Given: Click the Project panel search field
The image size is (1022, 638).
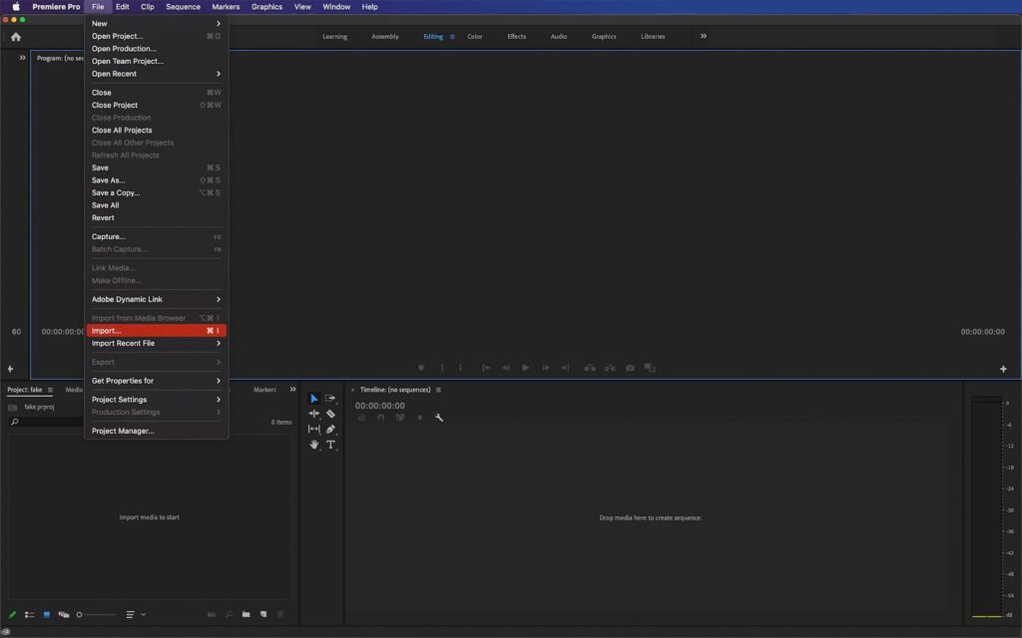Looking at the screenshot, I should pyautogui.click(x=47, y=423).
